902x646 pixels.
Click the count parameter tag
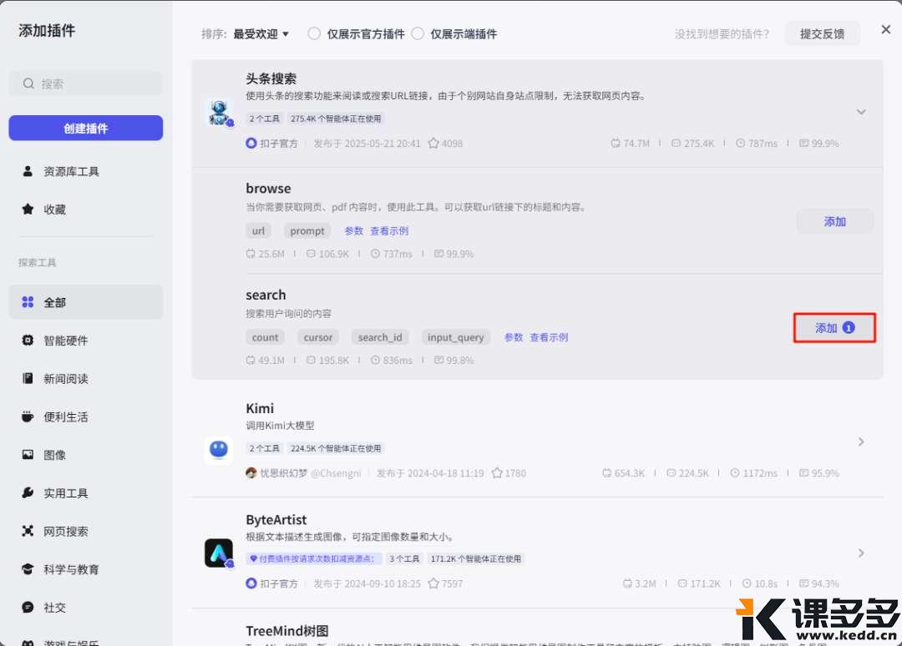click(266, 337)
